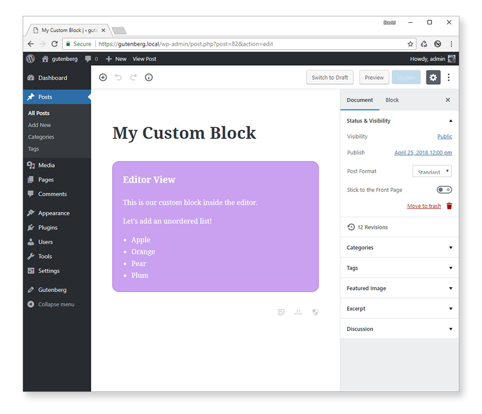Click the Move to trash link

(424, 206)
